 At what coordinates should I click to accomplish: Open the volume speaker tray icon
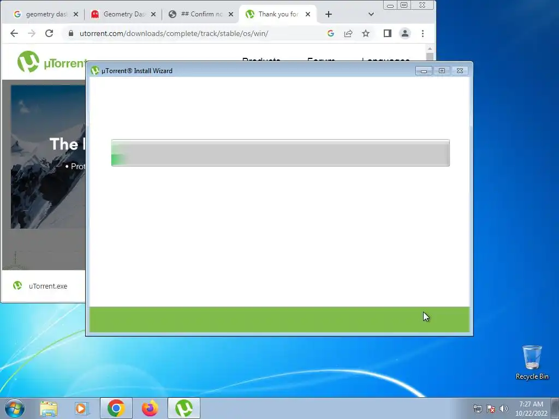(x=504, y=409)
